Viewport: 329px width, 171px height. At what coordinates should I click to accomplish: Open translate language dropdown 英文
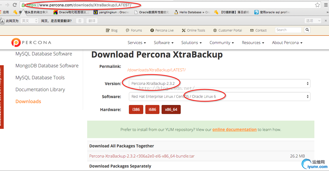tap(29, 21)
